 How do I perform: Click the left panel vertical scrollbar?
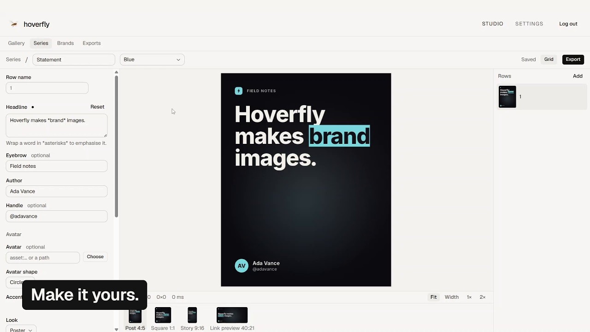[x=116, y=146]
